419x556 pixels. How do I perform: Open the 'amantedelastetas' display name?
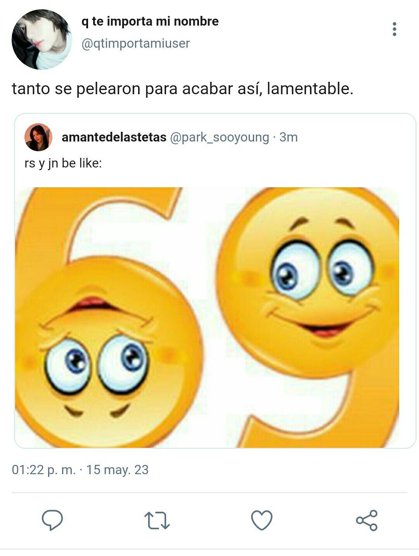click(x=114, y=137)
